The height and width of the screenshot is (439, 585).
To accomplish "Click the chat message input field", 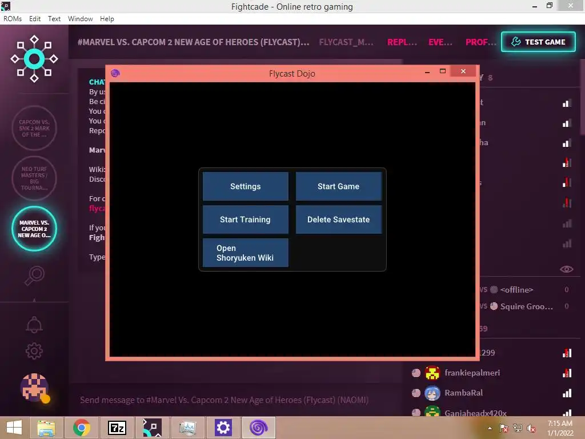I will [235, 400].
